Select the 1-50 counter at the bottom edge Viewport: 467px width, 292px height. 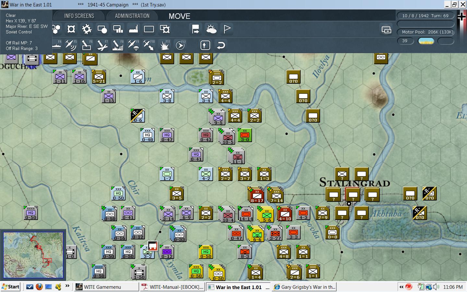click(139, 272)
